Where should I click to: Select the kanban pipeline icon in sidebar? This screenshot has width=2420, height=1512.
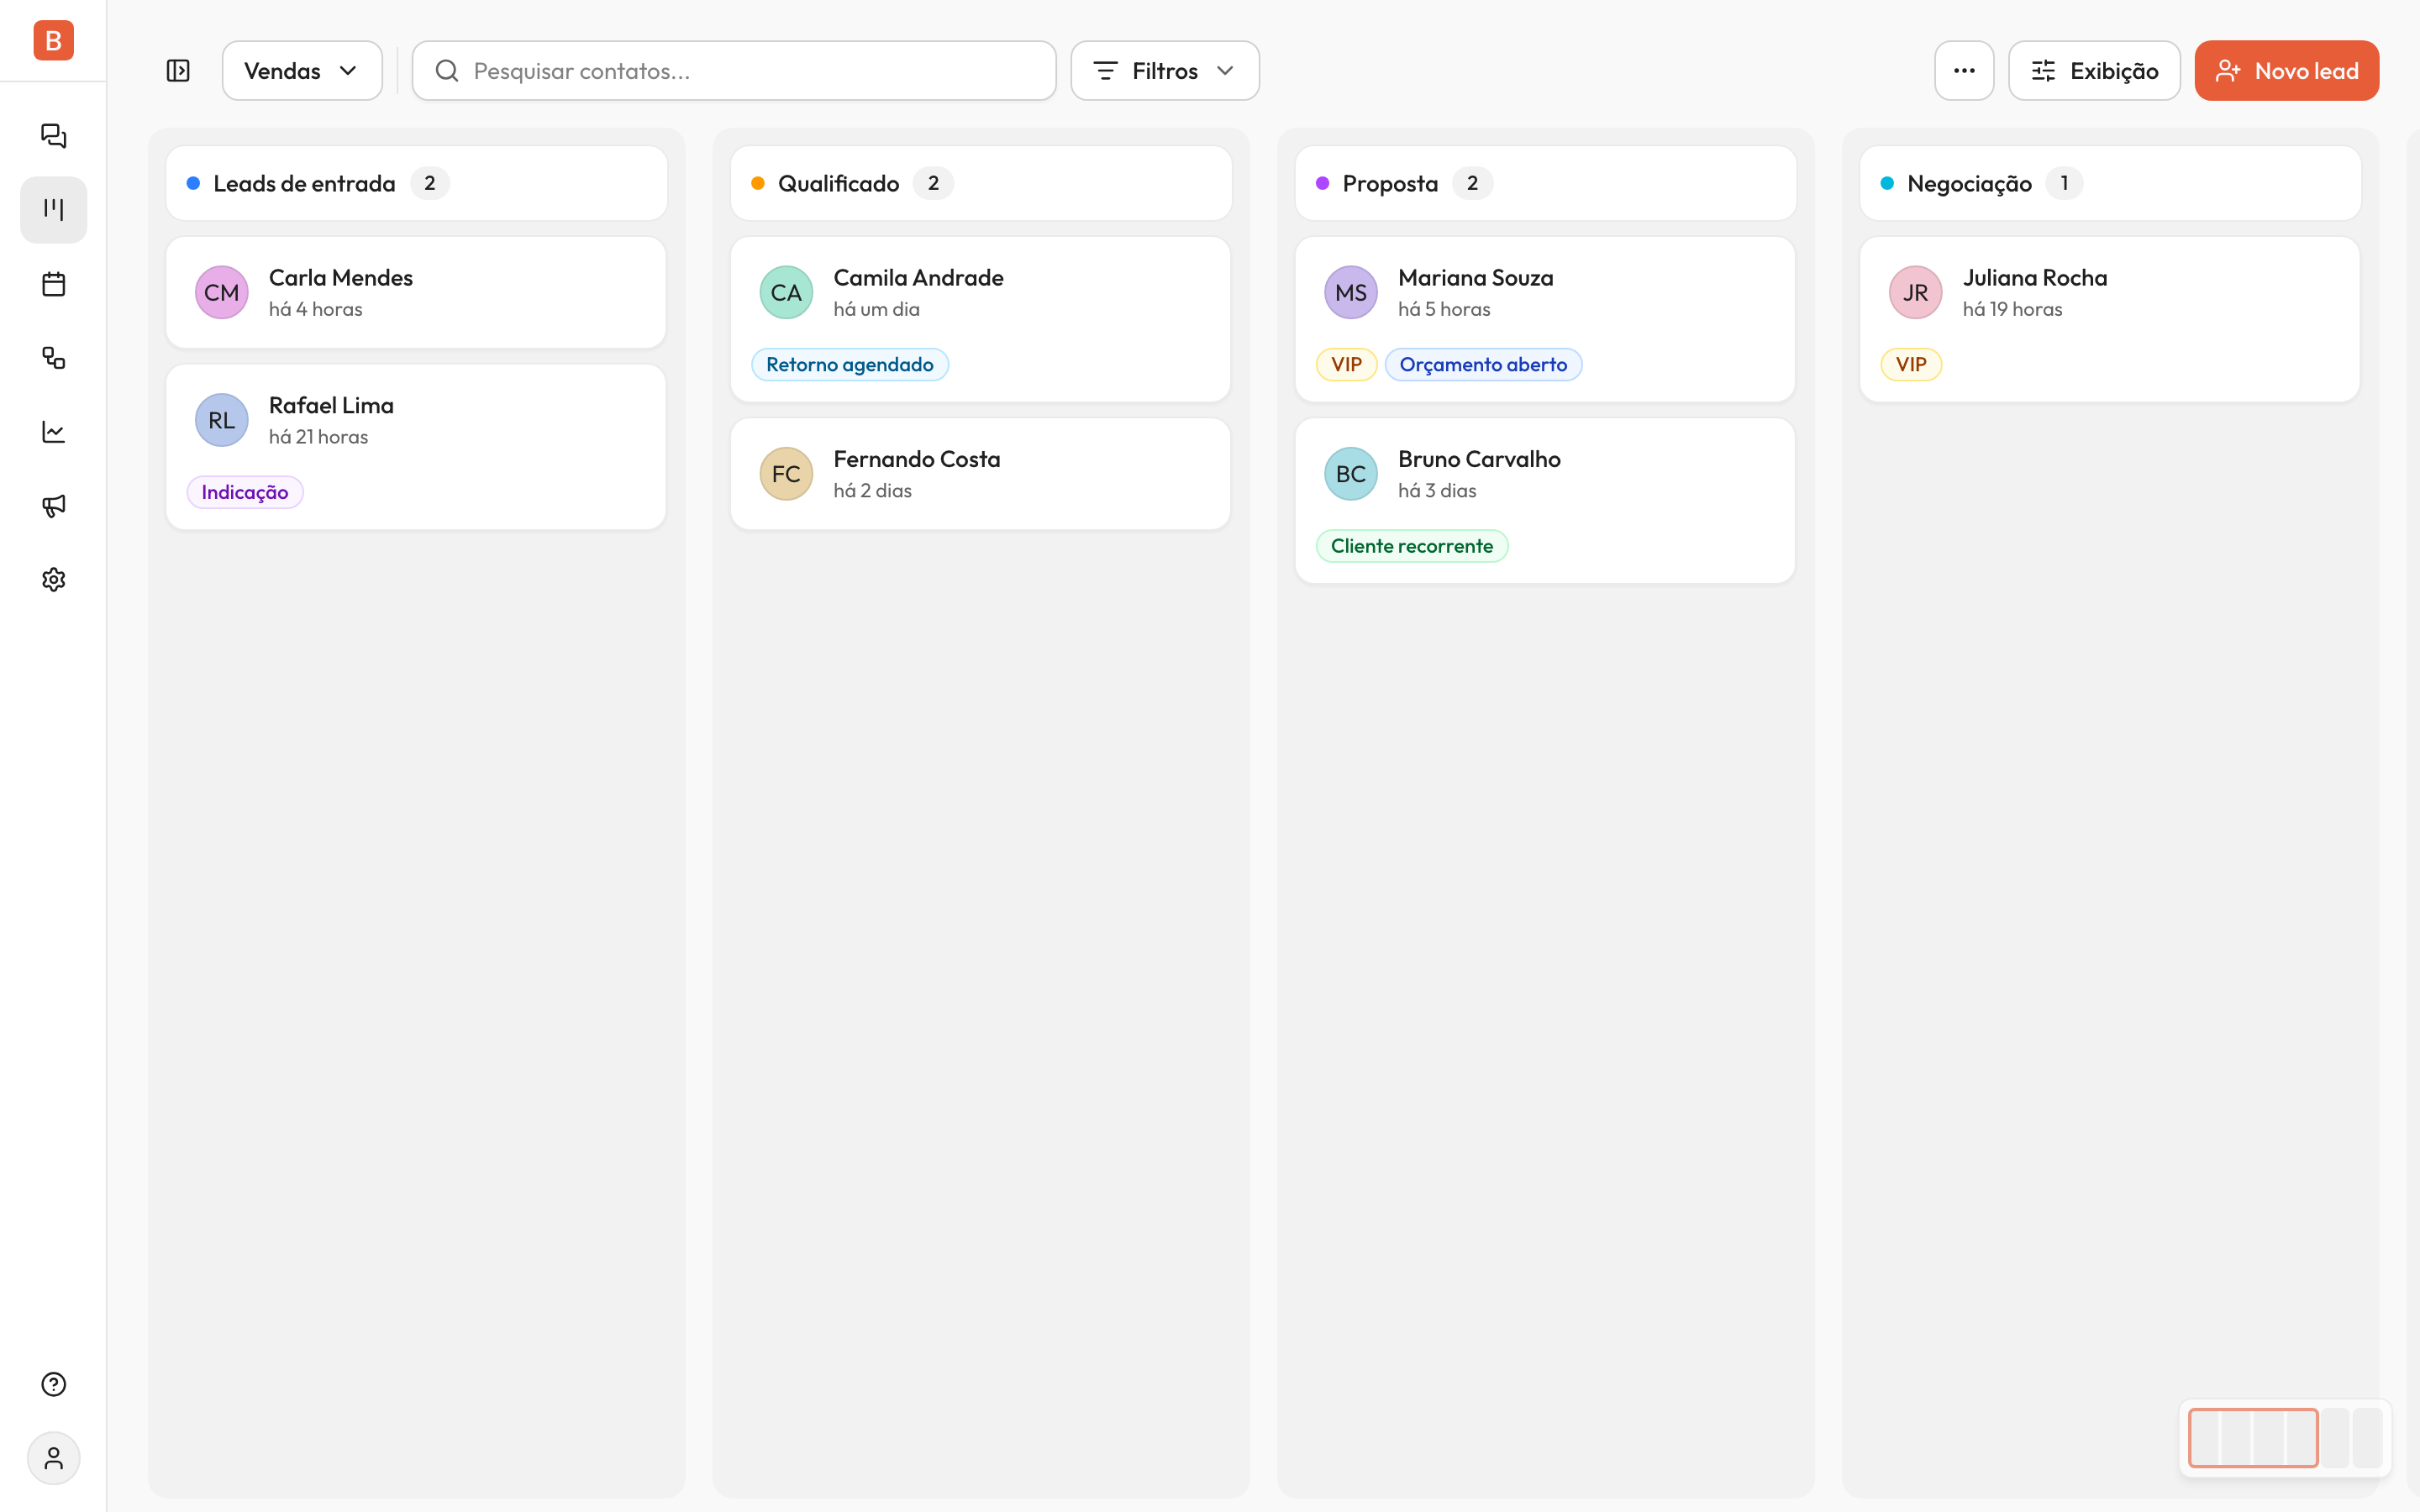pyautogui.click(x=53, y=210)
